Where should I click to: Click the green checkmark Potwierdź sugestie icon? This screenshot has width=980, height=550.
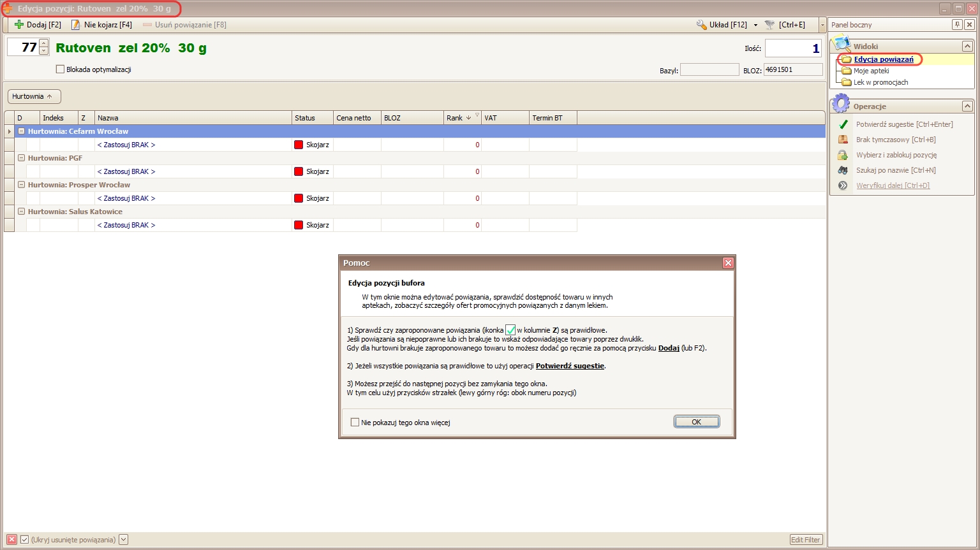[x=843, y=124]
